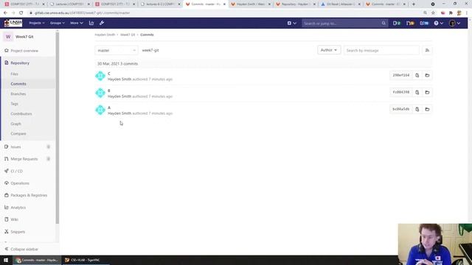Open Hayden Smith avatar beside commit C
This screenshot has width=472, height=265.
coord(100,76)
